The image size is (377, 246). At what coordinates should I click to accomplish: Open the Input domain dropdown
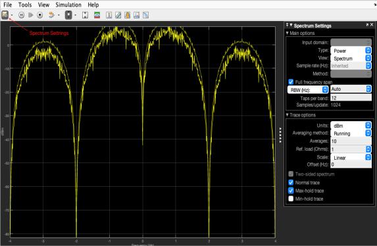tap(351, 42)
